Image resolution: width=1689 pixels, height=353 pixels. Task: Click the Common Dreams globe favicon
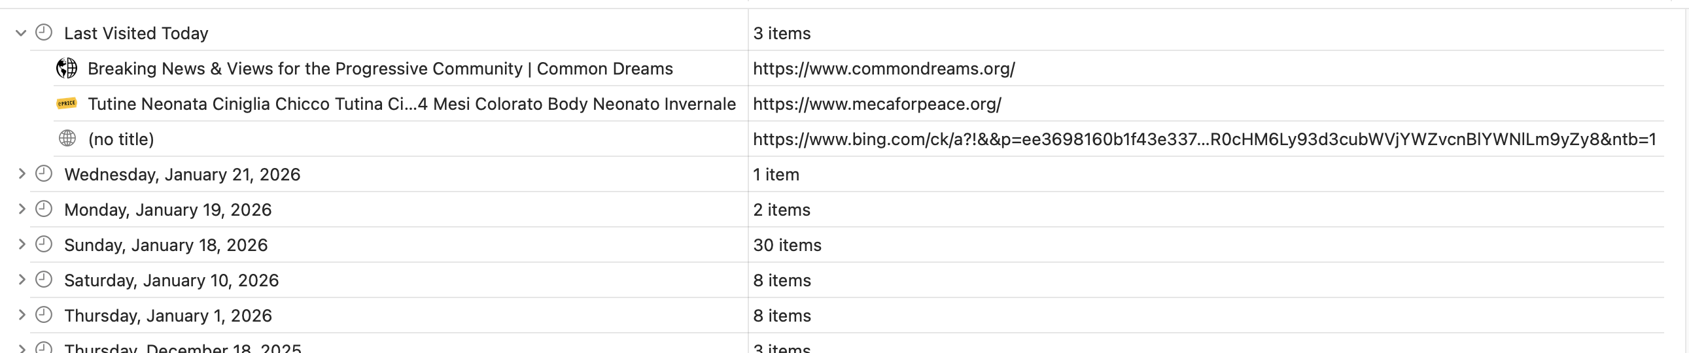click(x=67, y=68)
